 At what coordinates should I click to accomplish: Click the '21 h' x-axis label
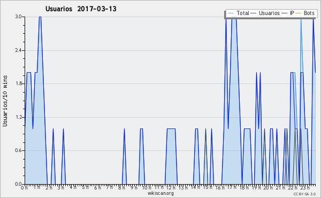pyautogui.click(x=280, y=188)
